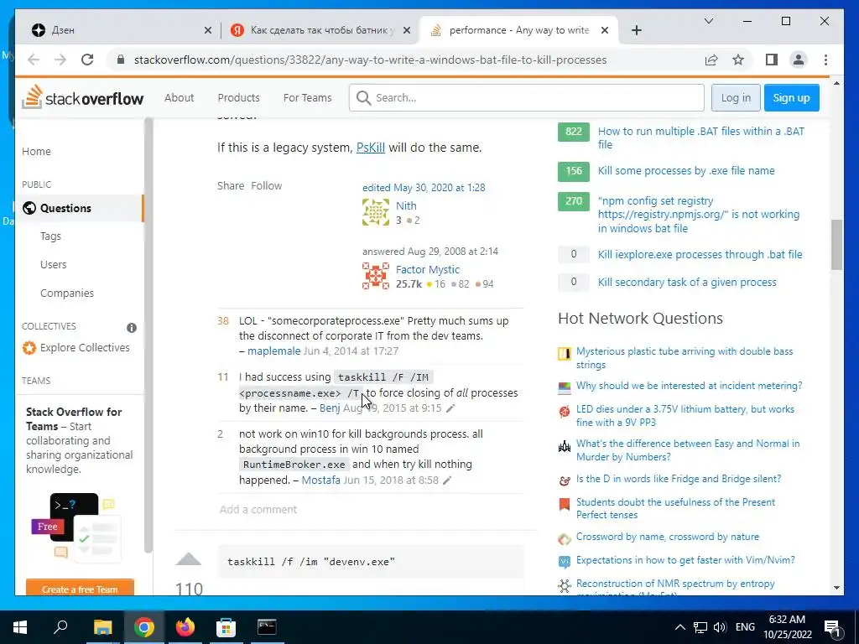859x644 pixels.
Task: Click the volume speaker tray icon
Action: pos(720,627)
